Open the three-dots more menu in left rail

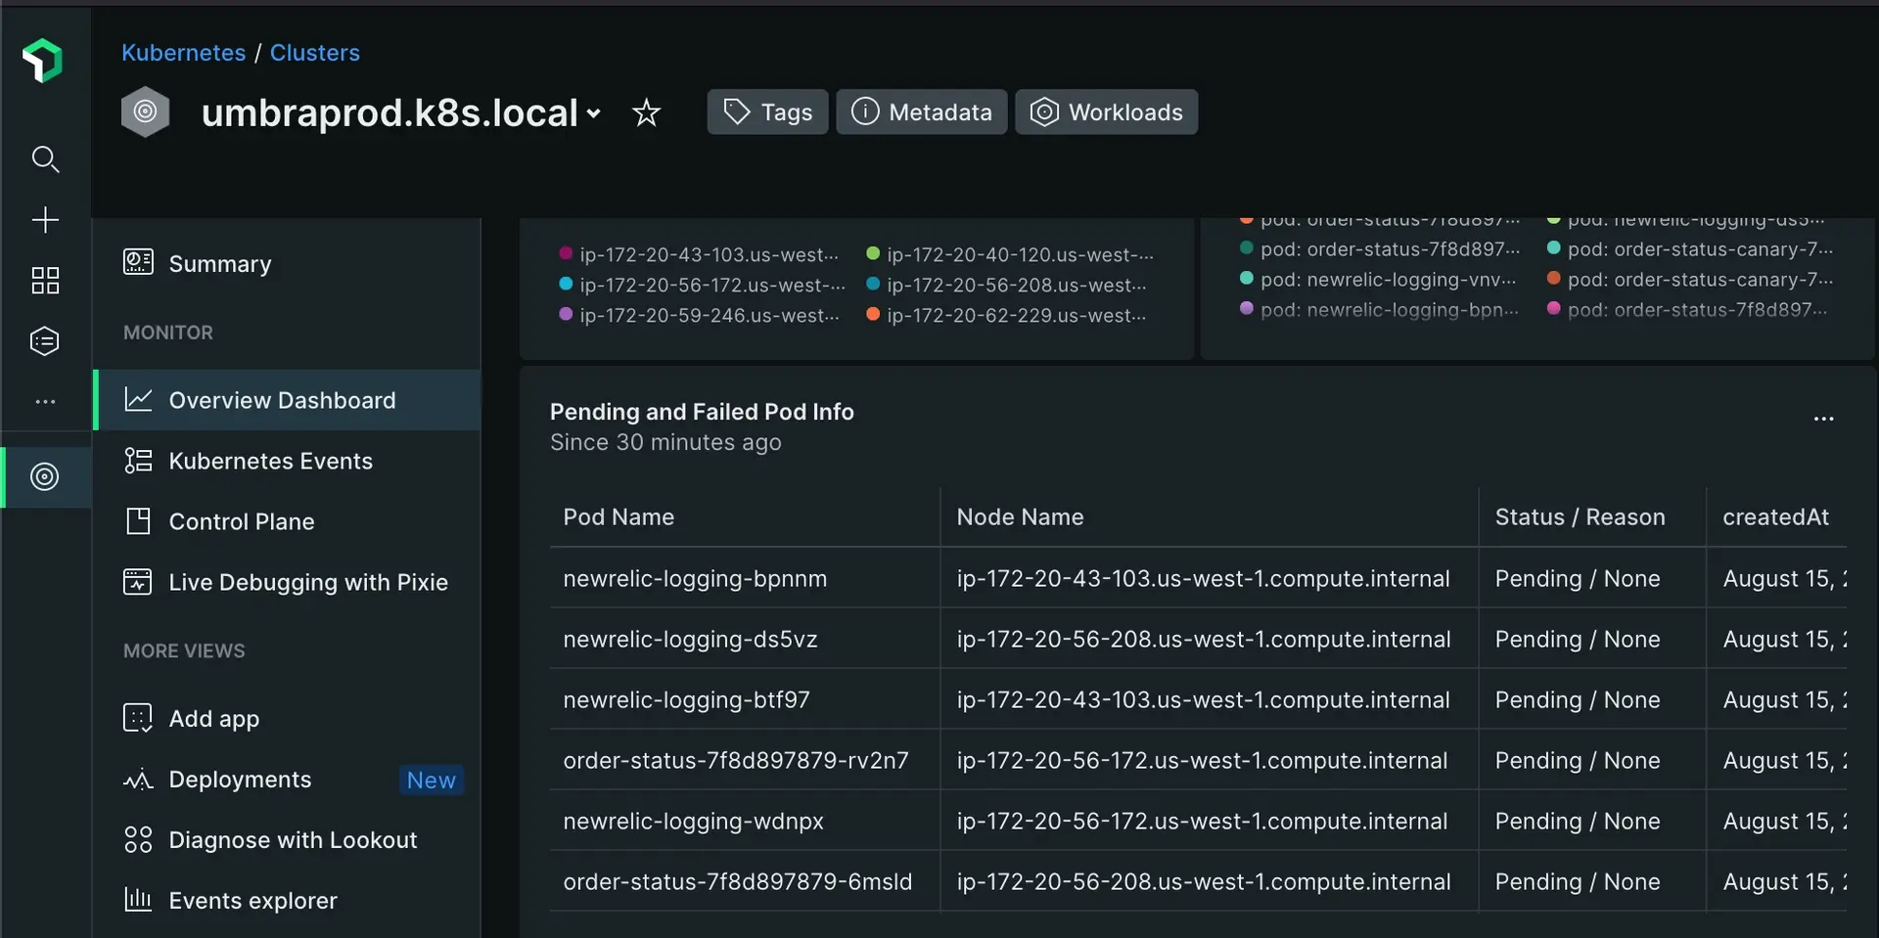click(x=45, y=402)
